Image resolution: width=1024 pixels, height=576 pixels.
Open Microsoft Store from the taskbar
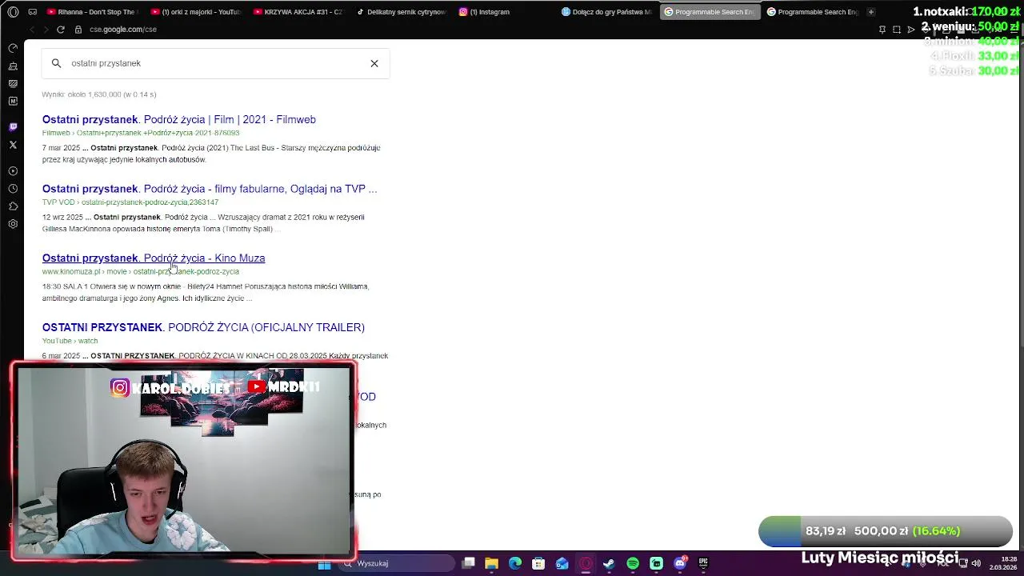coord(538,564)
